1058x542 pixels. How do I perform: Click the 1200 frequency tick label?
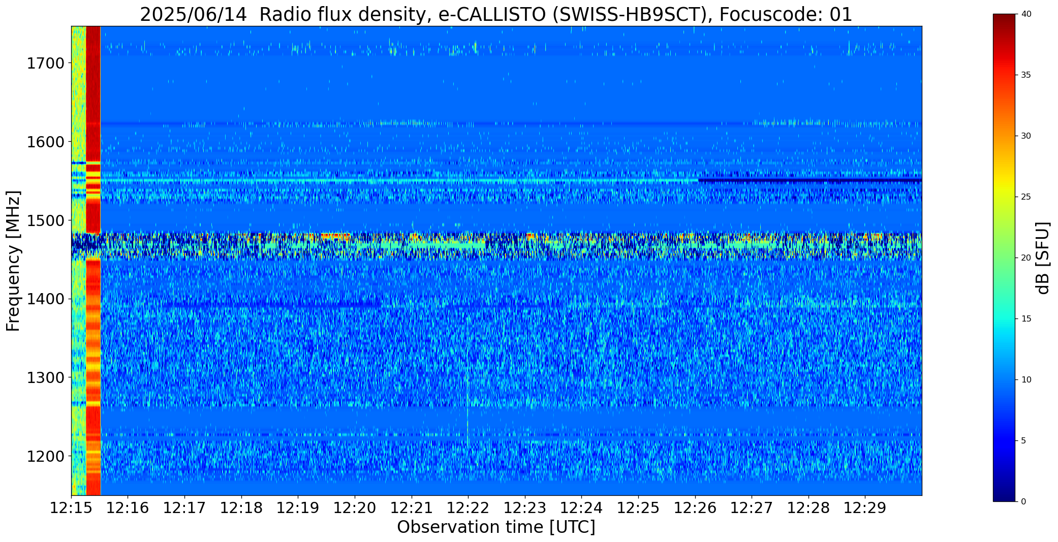pyautogui.click(x=45, y=456)
